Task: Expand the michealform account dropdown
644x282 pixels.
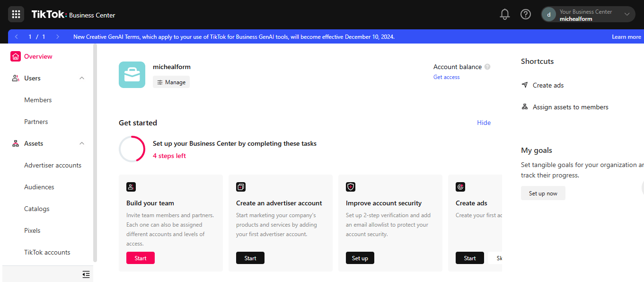Action: point(627,15)
